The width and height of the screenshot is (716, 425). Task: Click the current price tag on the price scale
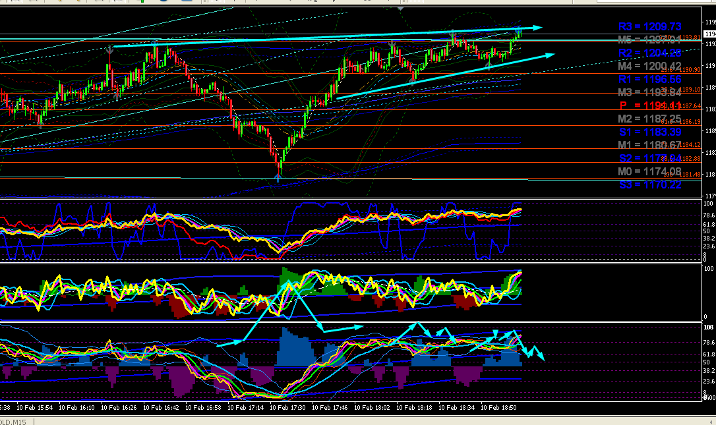click(709, 34)
